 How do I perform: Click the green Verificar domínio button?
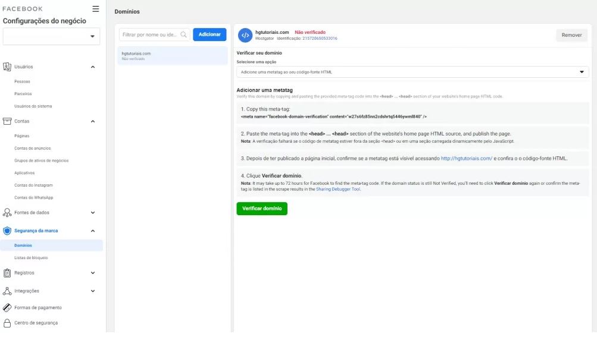pyautogui.click(x=262, y=209)
